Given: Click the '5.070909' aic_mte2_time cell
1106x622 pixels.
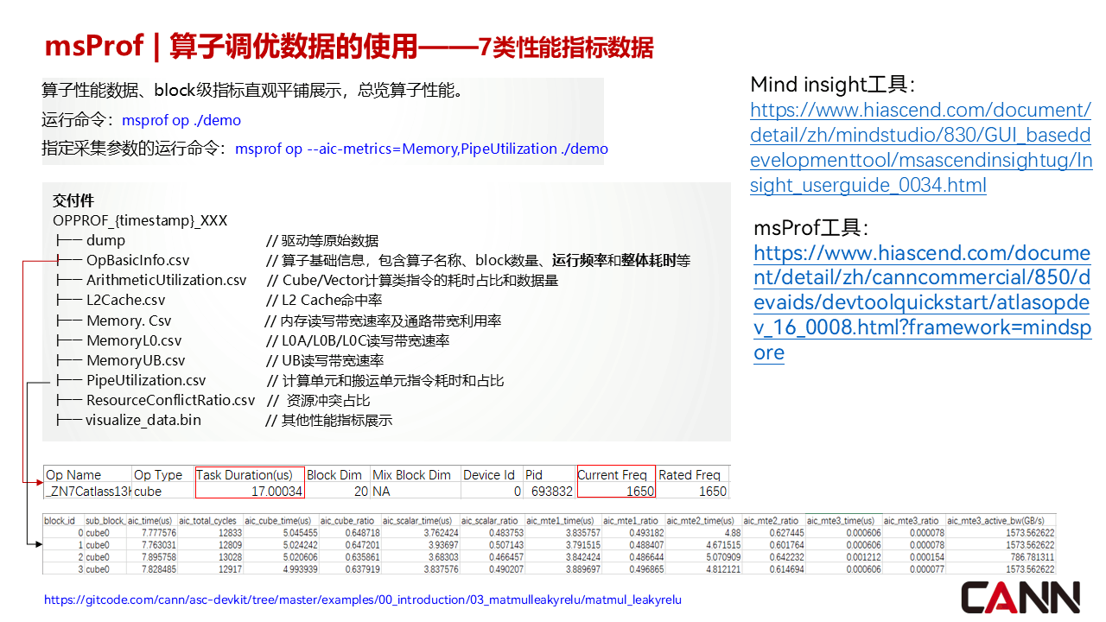Looking at the screenshot, I should (x=725, y=557).
